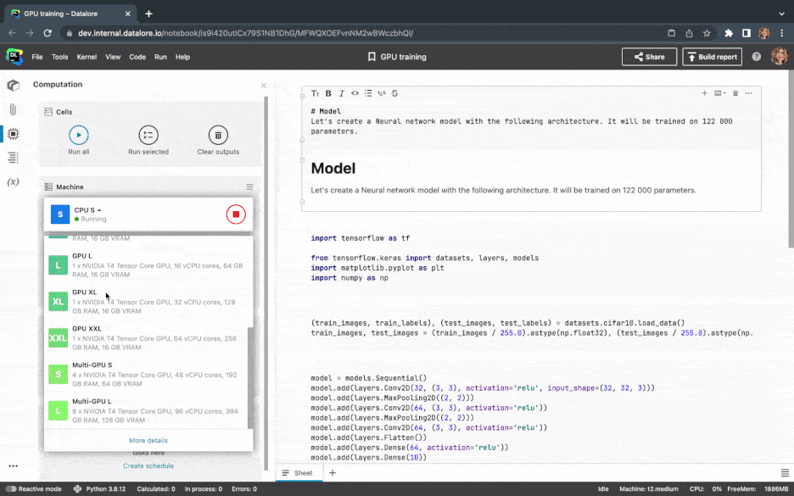Screen dimensions: 794x496
Task: Select GPU XL machine option
Action: [x=148, y=302]
